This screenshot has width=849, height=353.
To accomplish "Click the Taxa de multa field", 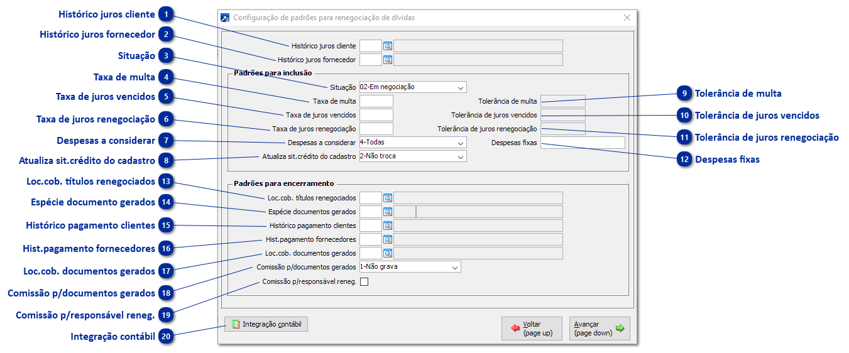I will click(376, 101).
